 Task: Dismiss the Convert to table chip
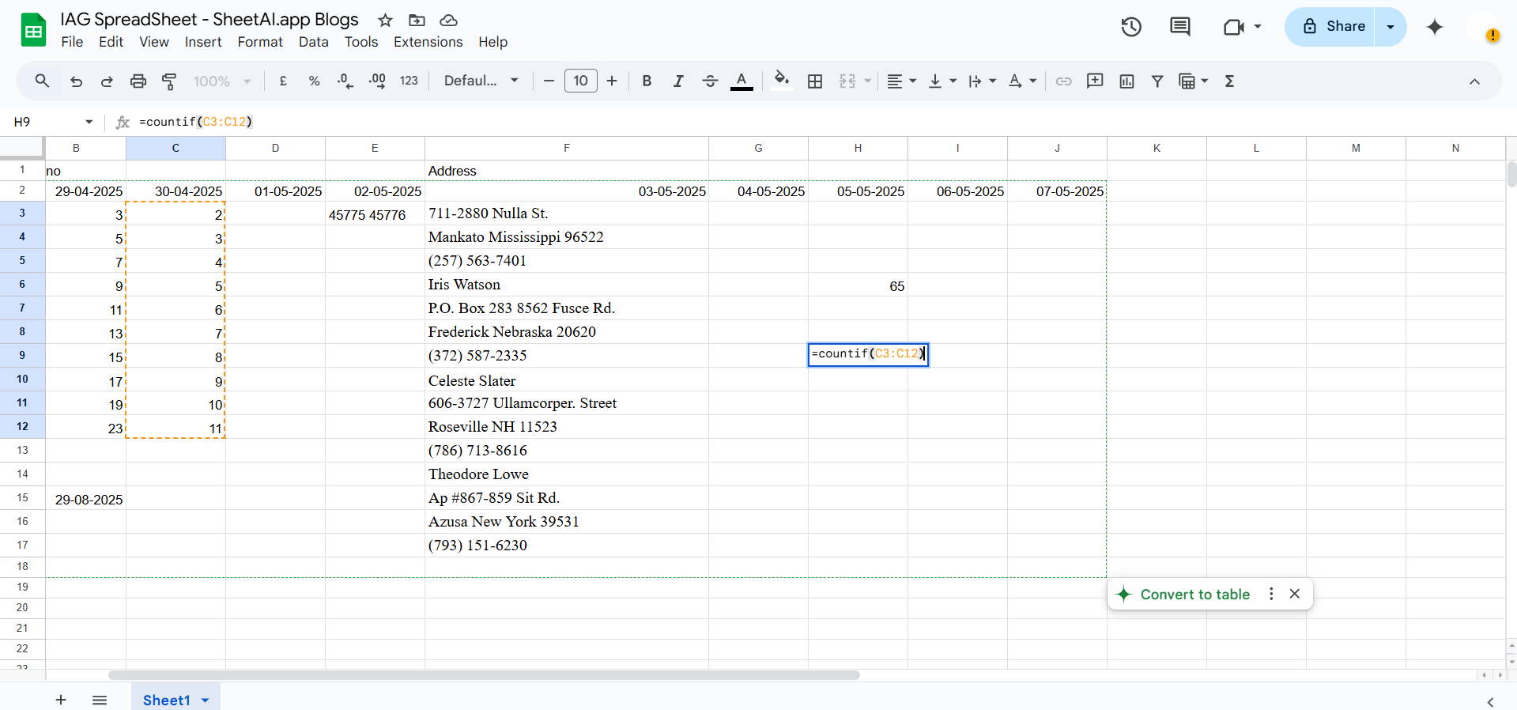tap(1295, 594)
